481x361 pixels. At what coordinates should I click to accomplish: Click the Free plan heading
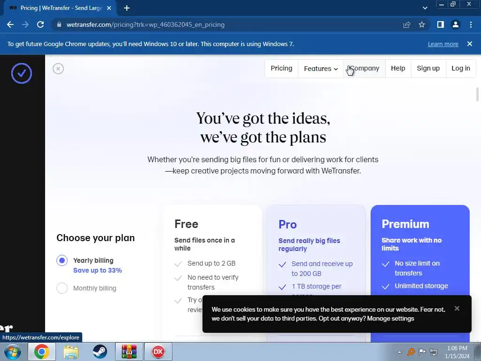click(x=186, y=224)
